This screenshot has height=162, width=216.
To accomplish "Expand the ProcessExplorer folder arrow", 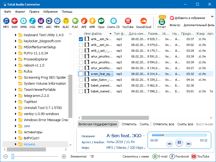I will [x=16, y=59].
